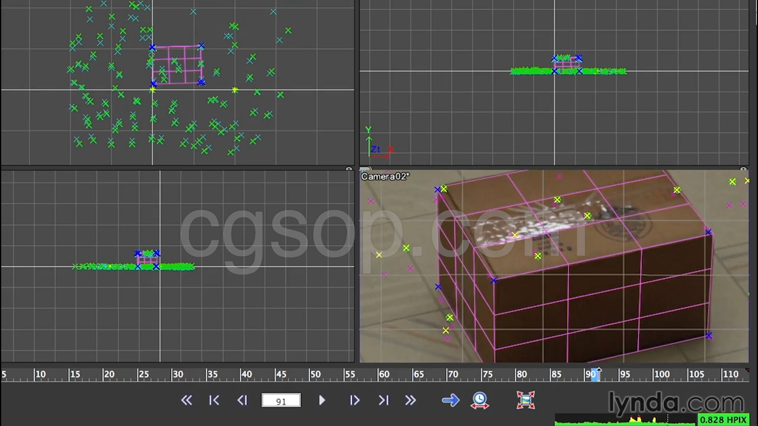Viewport: 758px width, 426px height.
Task: Click frame 75 on the timeline ruler
Action: [487, 374]
